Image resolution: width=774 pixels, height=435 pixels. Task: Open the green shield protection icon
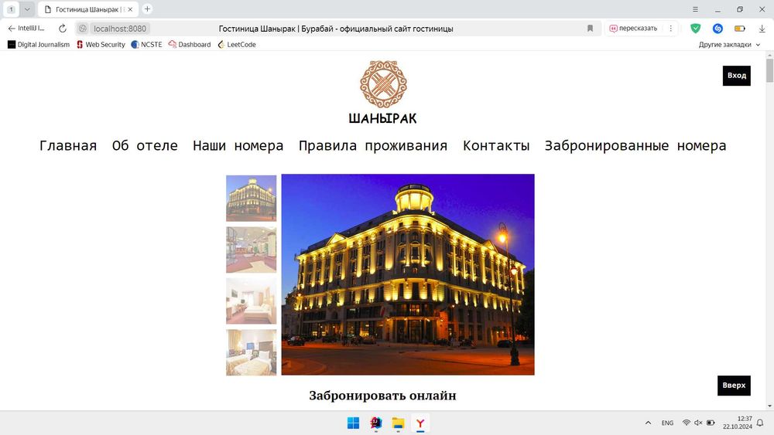click(x=696, y=29)
